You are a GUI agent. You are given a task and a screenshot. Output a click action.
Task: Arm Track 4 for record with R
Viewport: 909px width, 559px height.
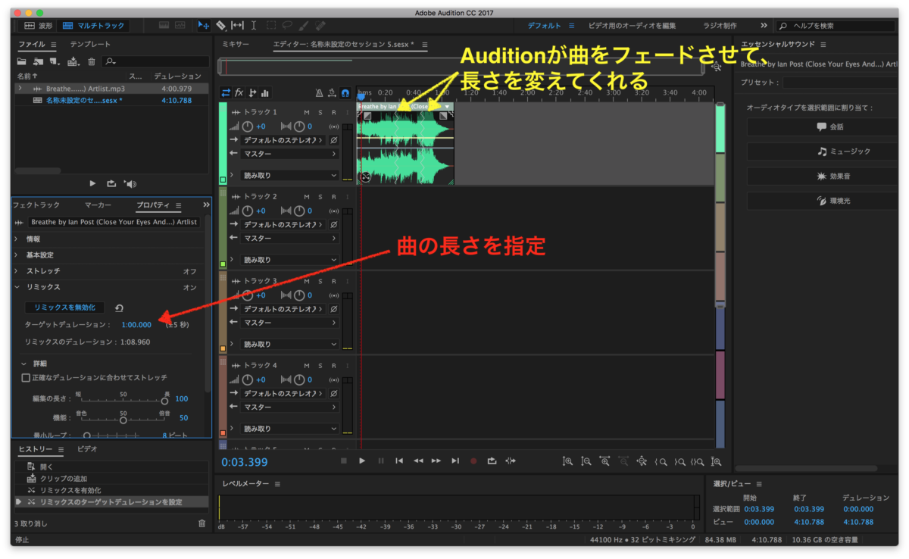point(333,366)
